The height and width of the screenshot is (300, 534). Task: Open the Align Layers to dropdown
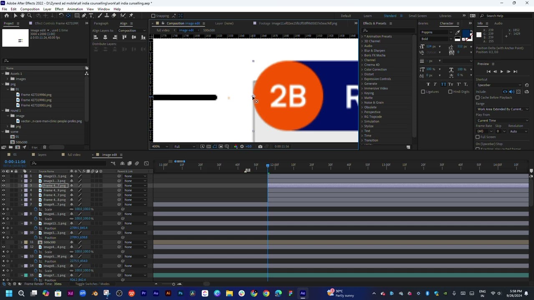(132, 30)
